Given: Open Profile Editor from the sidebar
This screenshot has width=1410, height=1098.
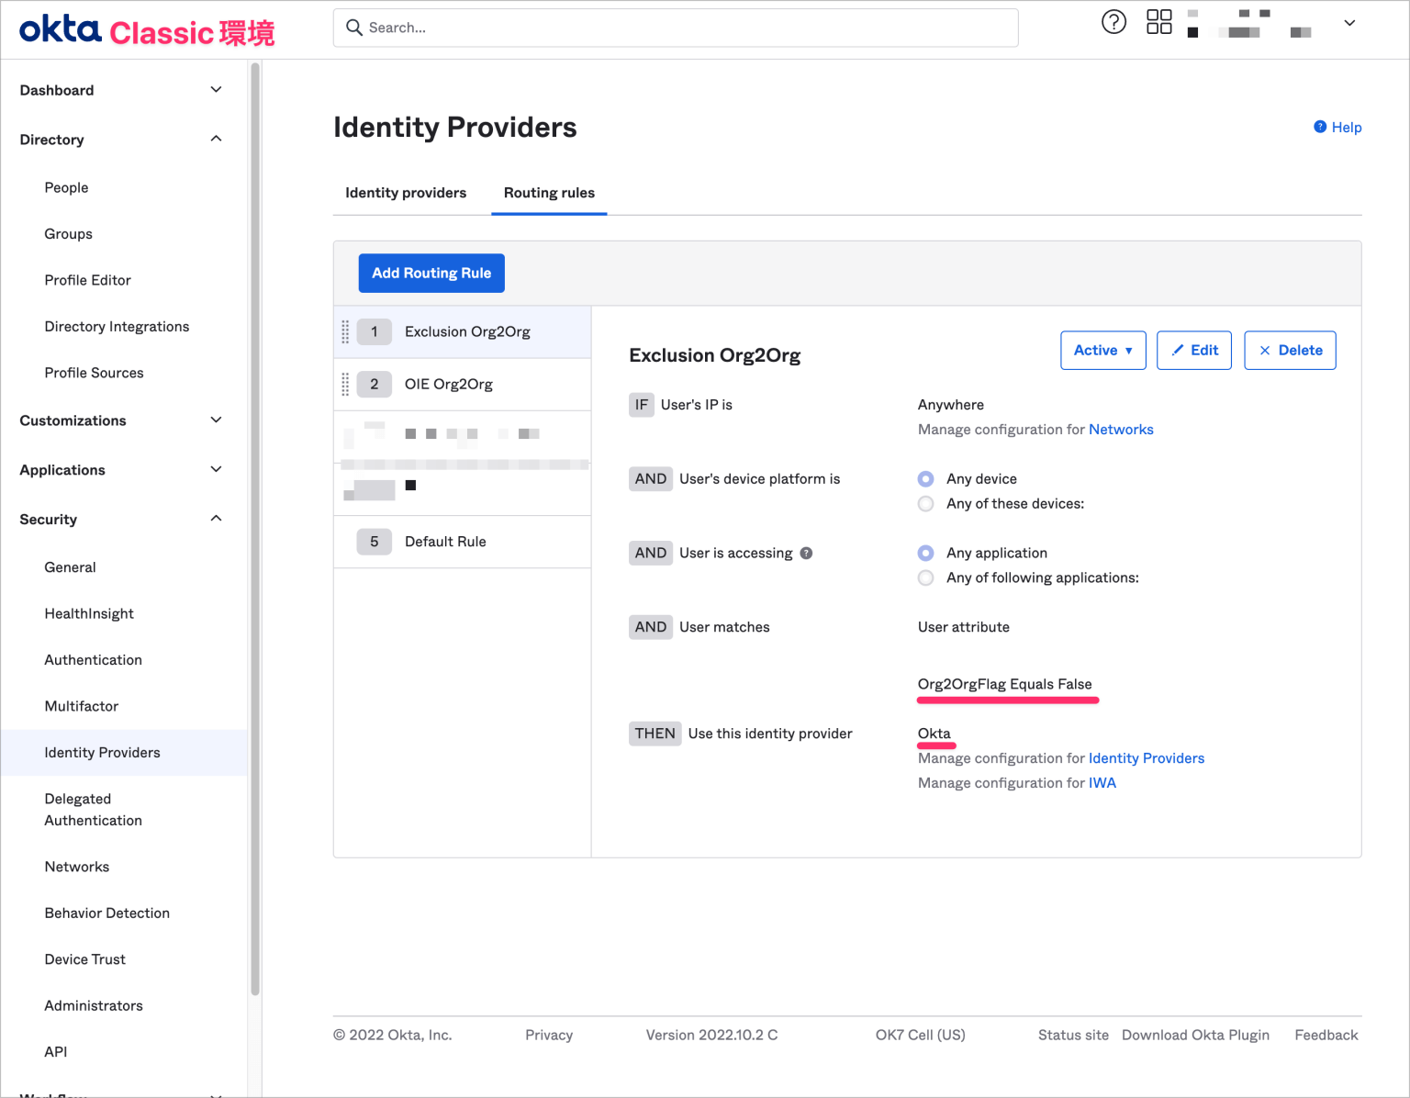Looking at the screenshot, I should point(87,280).
